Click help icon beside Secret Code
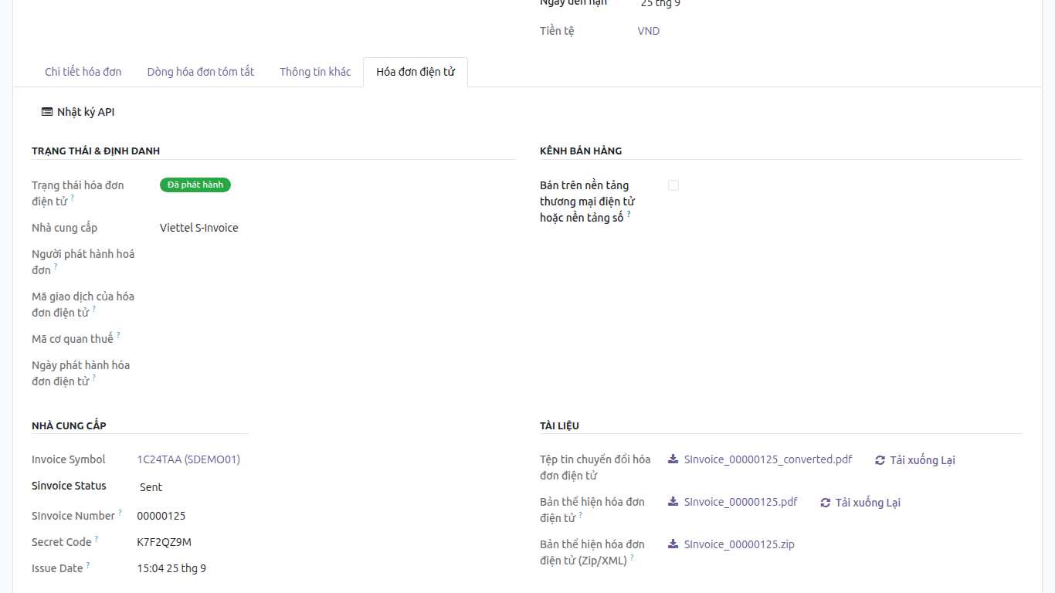This screenshot has width=1055, height=593. tap(97, 538)
